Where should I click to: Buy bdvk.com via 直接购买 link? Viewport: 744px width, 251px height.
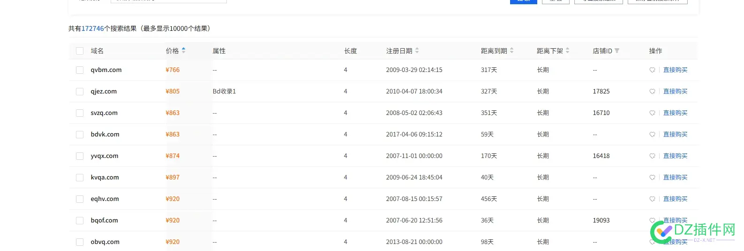coord(675,135)
